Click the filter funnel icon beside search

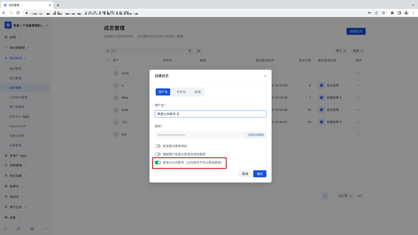click(x=190, y=51)
